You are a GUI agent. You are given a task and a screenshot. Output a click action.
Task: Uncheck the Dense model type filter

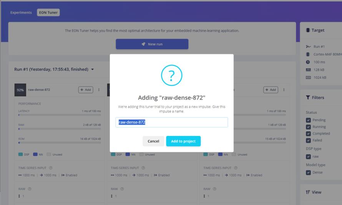coord(308,172)
